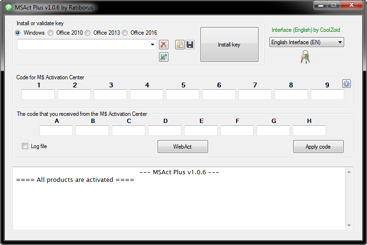This screenshot has height=245, width=367.
Task: Click the save key floppy disk icon
Action: point(190,44)
